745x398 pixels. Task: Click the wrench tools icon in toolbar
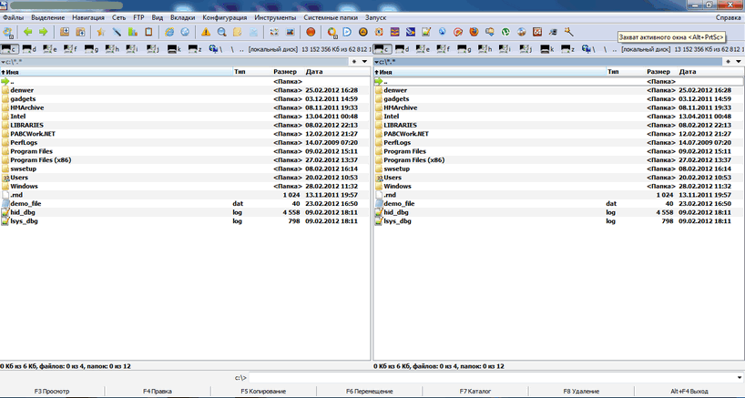[x=568, y=32]
